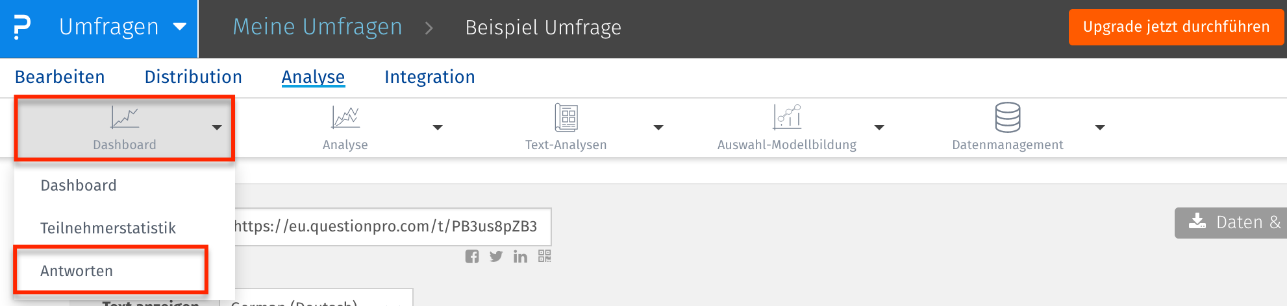Viewport: 1287px width, 306px height.
Task: Switch to the Distribution tab
Action: tap(193, 77)
